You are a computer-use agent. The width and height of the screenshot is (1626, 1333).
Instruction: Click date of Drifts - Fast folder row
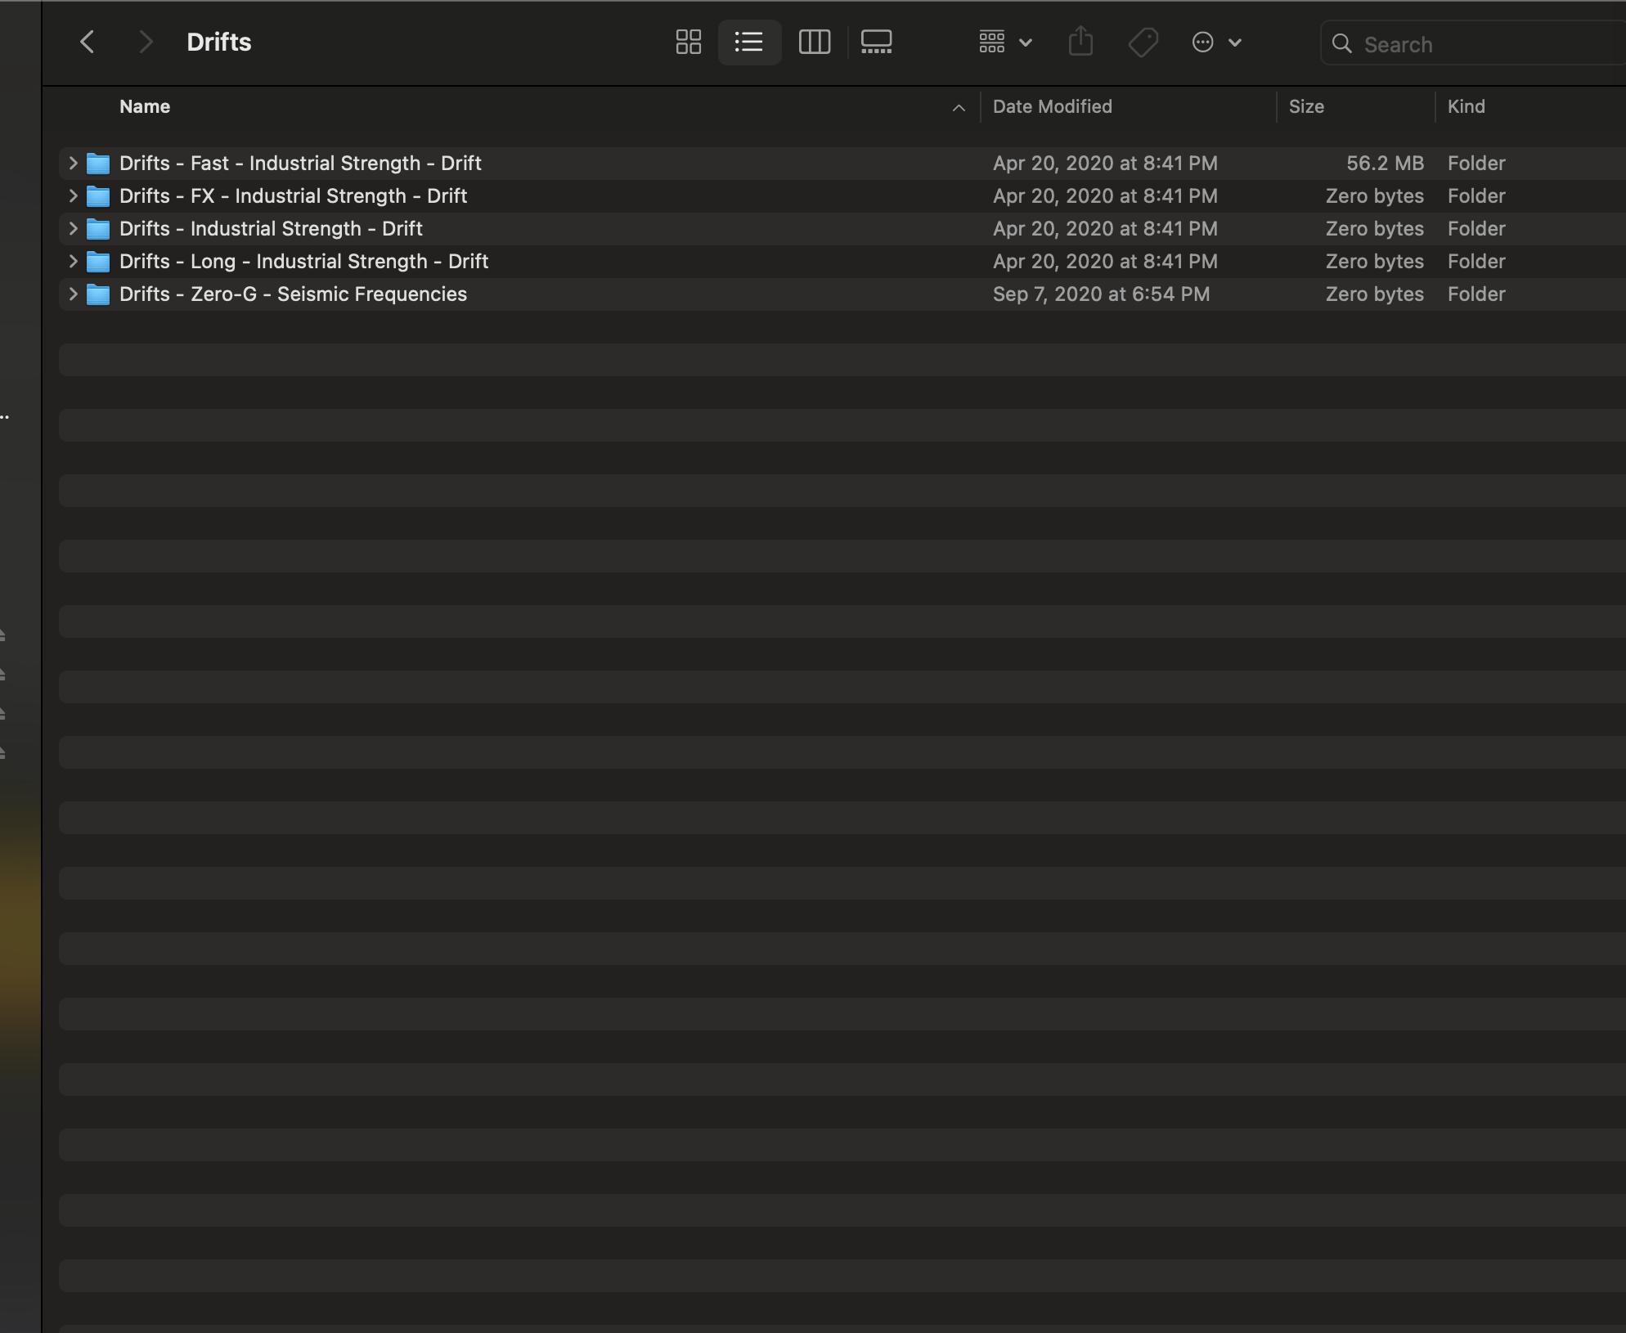1105,163
